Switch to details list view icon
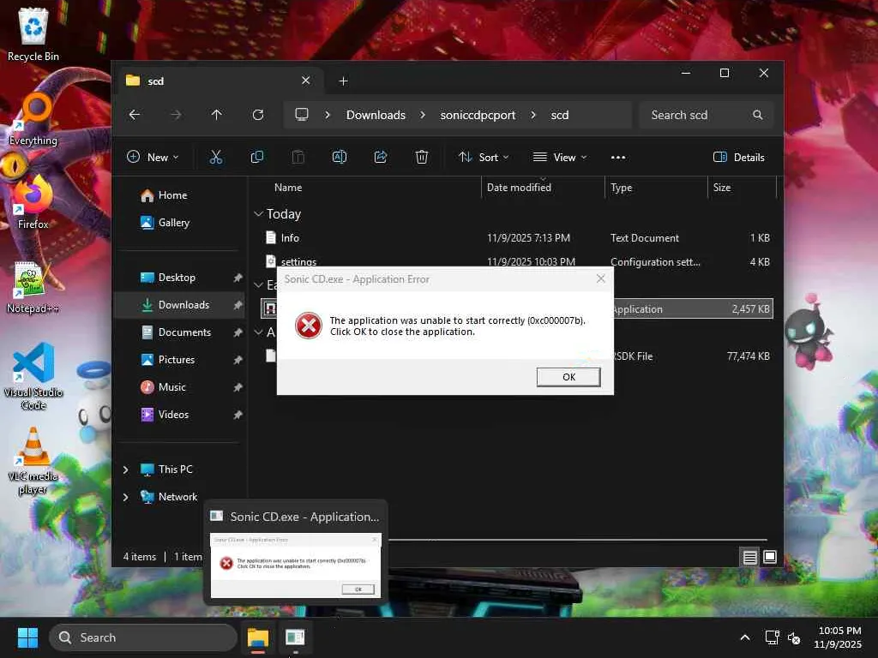Viewport: 878px width, 658px height. (x=749, y=557)
